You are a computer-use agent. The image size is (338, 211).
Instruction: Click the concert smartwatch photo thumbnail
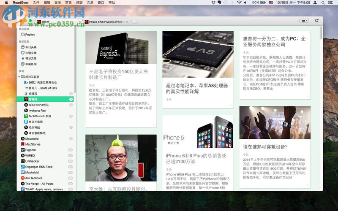(x=275, y=122)
